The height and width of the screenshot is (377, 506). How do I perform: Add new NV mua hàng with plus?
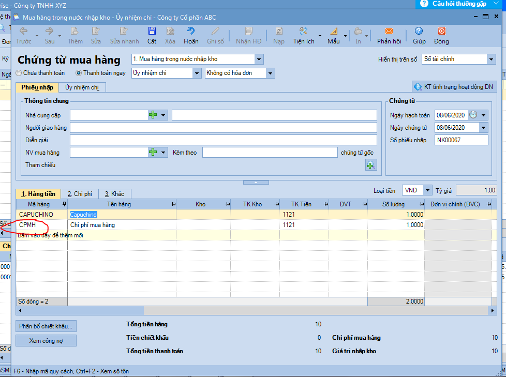click(153, 152)
